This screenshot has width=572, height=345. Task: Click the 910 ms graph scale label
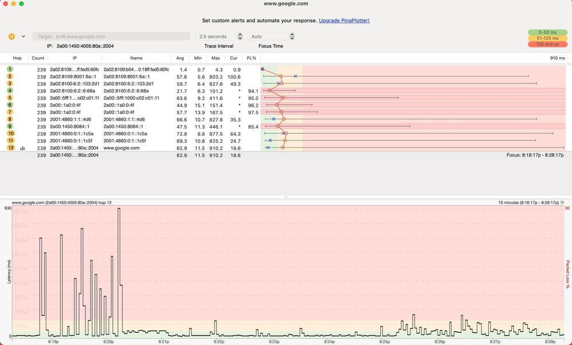coord(558,58)
